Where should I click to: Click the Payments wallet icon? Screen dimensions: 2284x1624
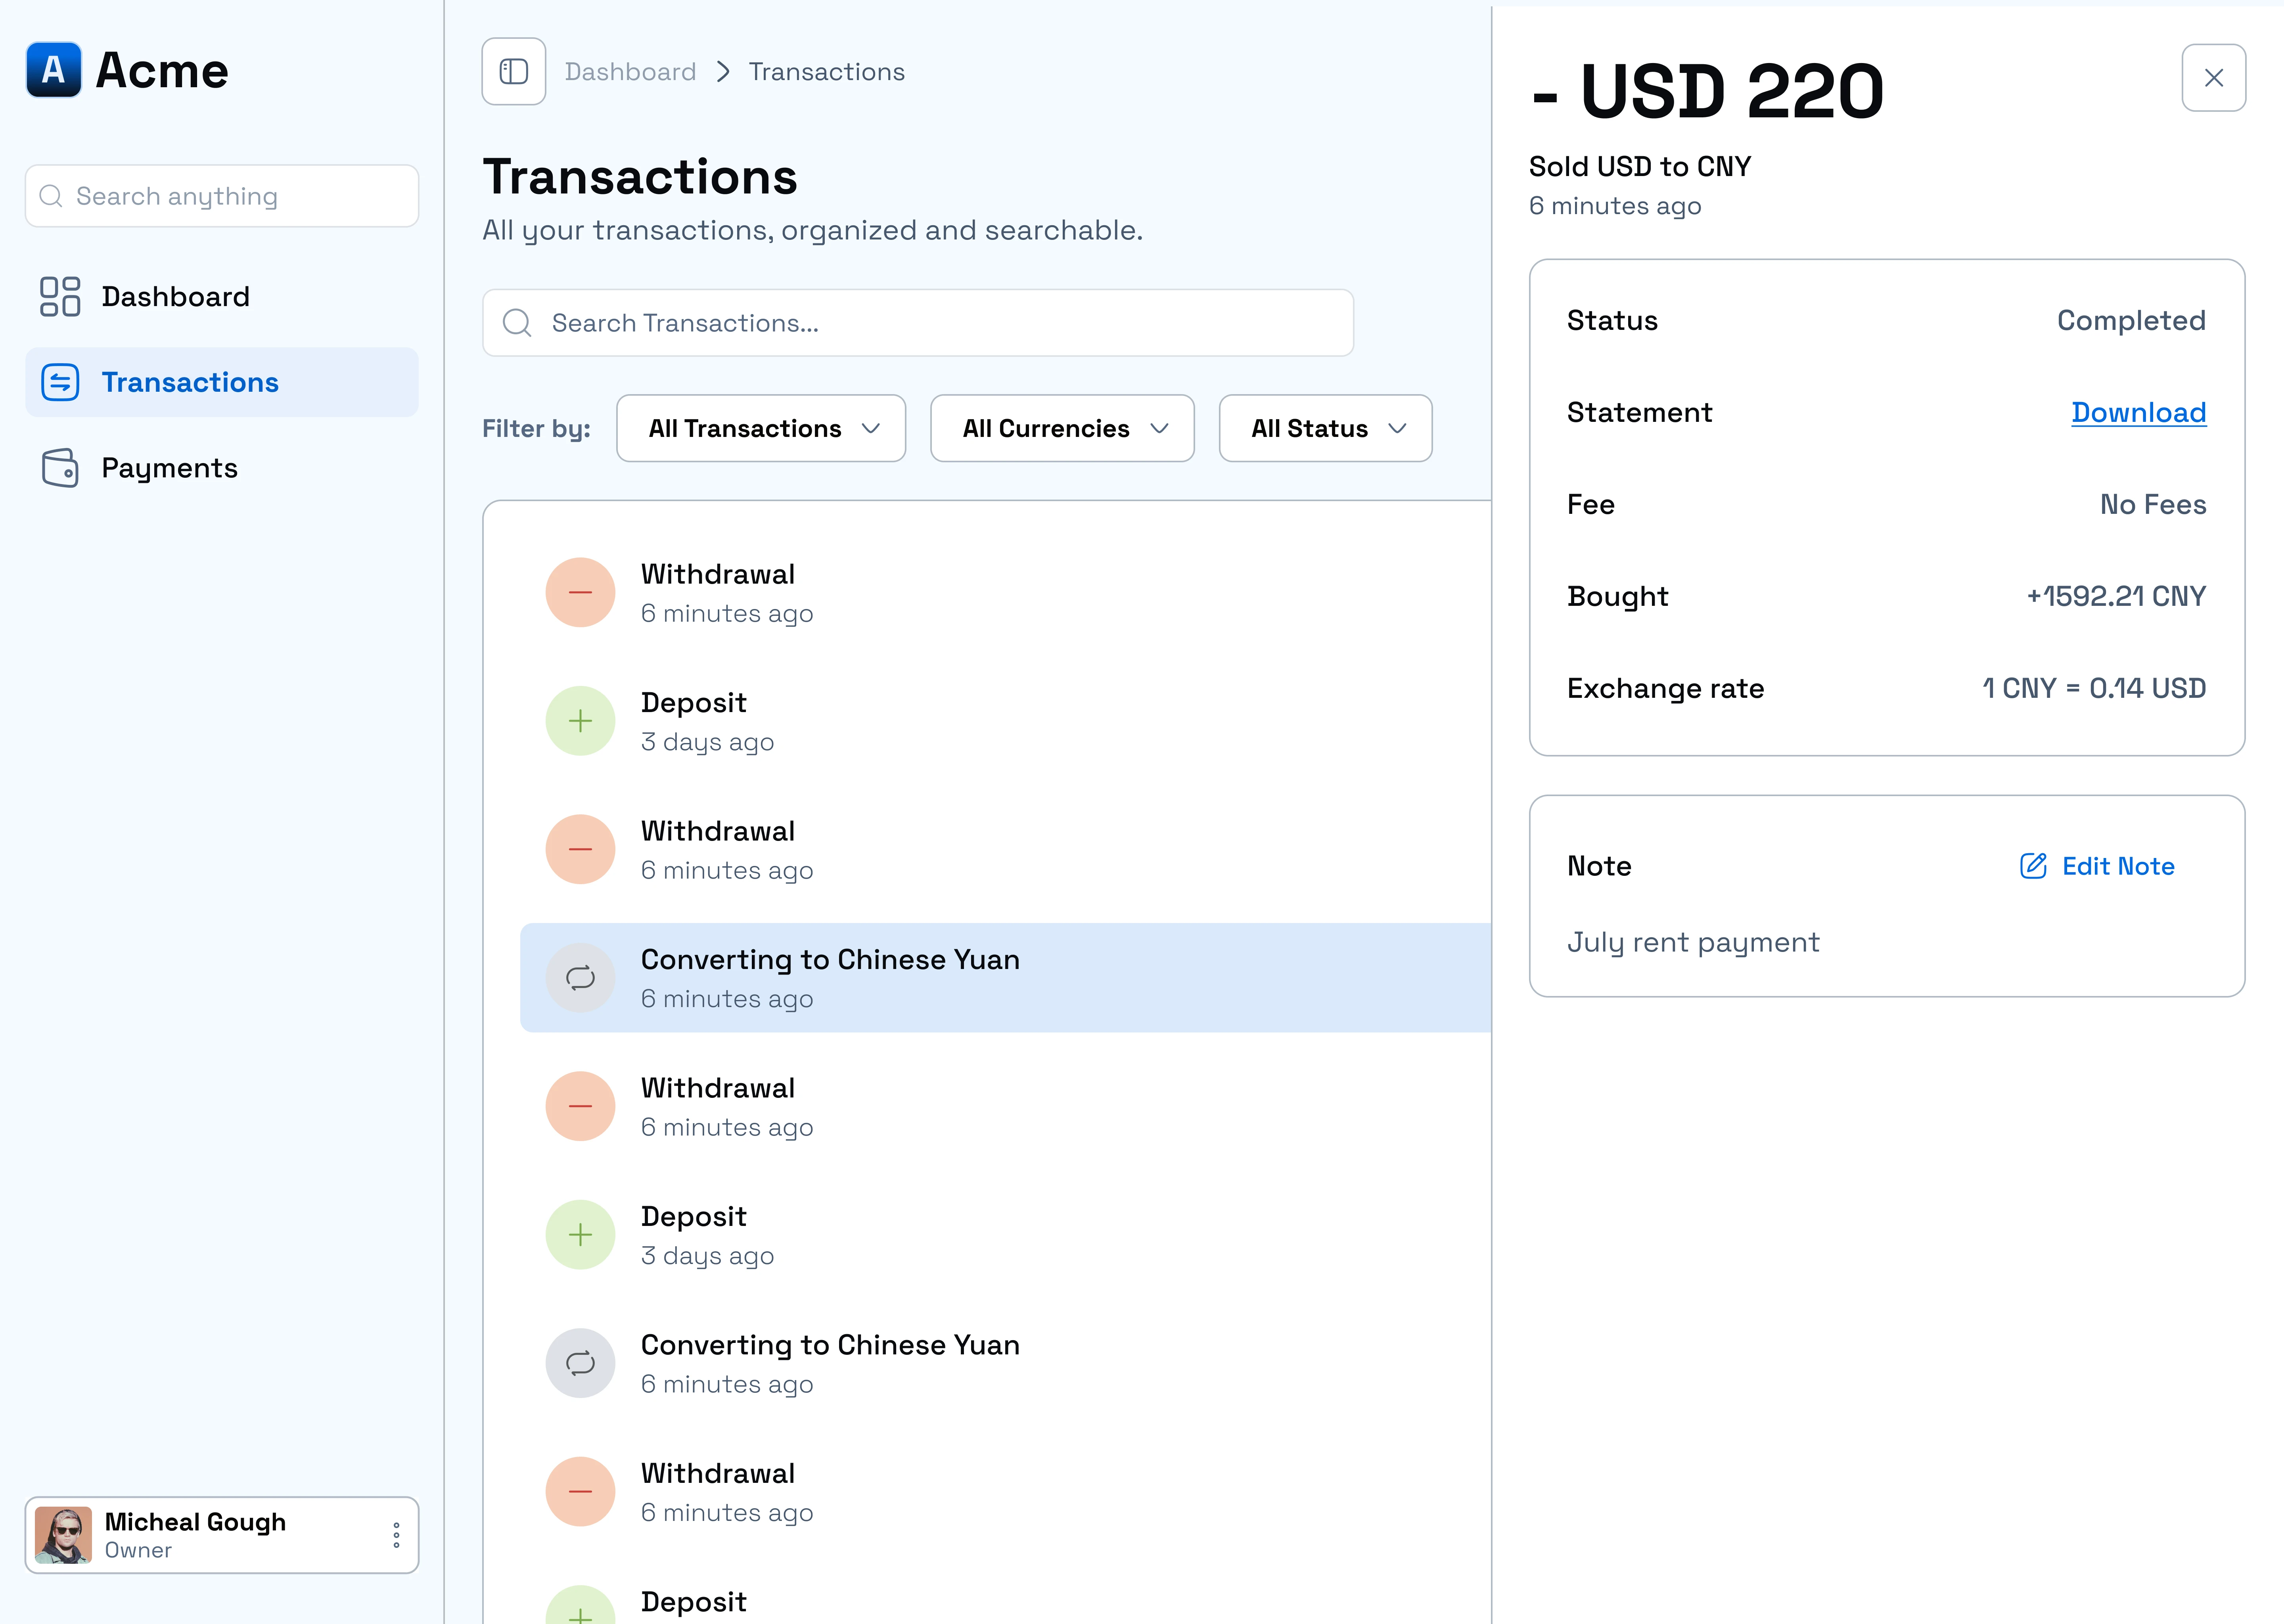pyautogui.click(x=59, y=467)
